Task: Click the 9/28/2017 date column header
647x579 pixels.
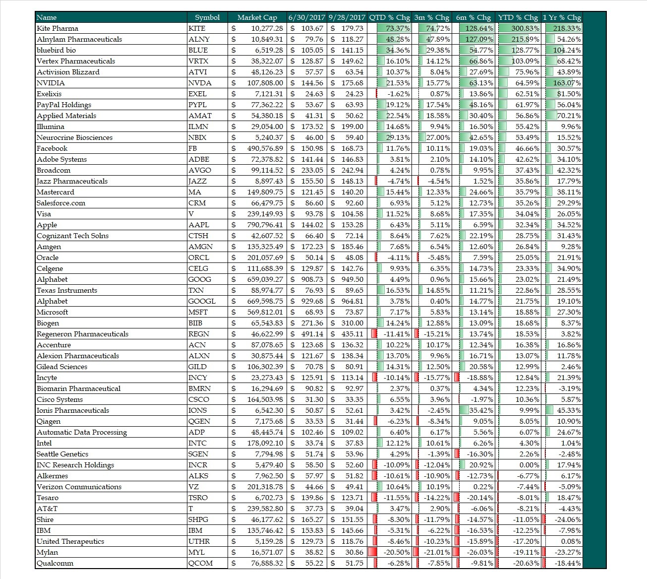Action: pos(347,17)
